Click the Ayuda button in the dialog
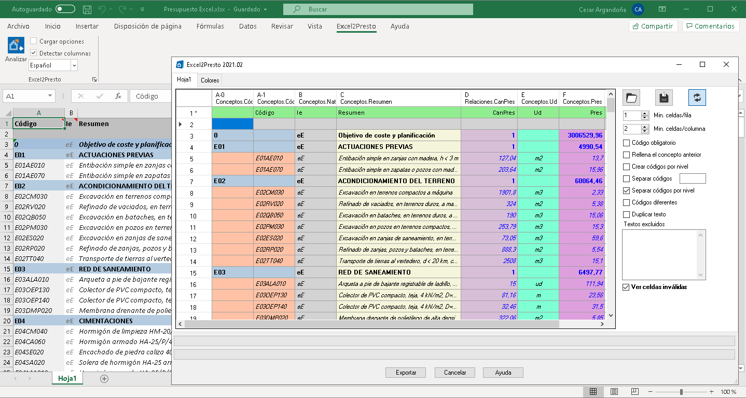The image size is (746, 398). coord(502,372)
